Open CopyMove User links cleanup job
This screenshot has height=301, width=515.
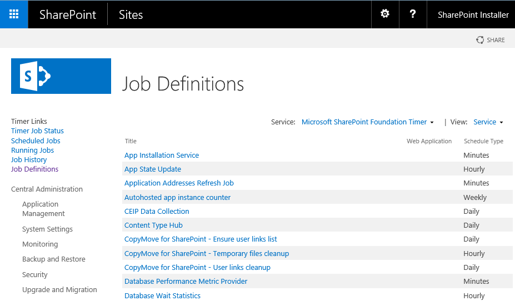197,268
